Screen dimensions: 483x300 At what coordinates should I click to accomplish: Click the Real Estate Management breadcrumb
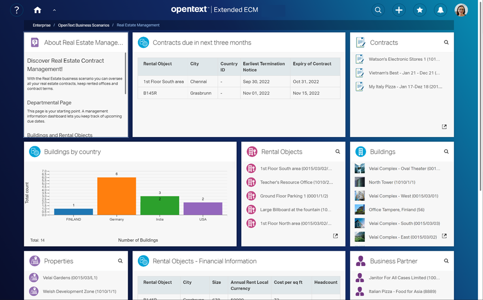[138, 25]
